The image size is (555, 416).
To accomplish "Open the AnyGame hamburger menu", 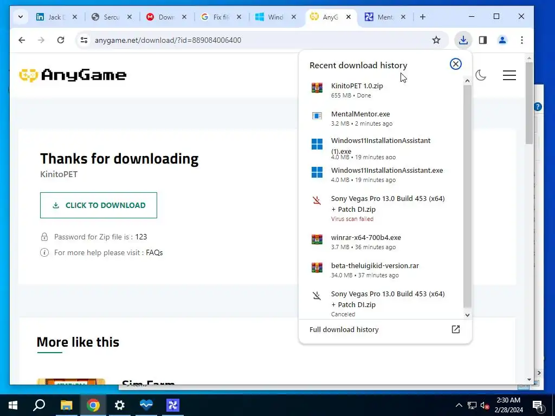I will [x=509, y=75].
